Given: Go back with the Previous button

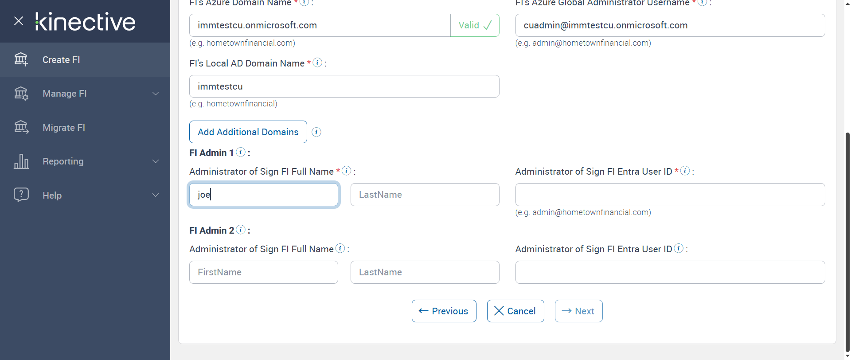Looking at the screenshot, I should 444,311.
